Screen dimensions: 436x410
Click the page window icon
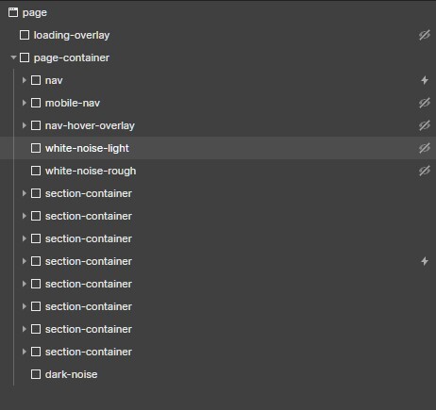13,12
